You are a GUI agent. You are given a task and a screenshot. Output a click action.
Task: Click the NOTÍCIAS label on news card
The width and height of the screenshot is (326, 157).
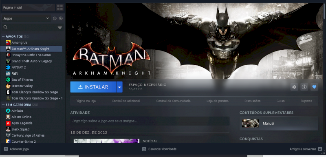coord(150,141)
